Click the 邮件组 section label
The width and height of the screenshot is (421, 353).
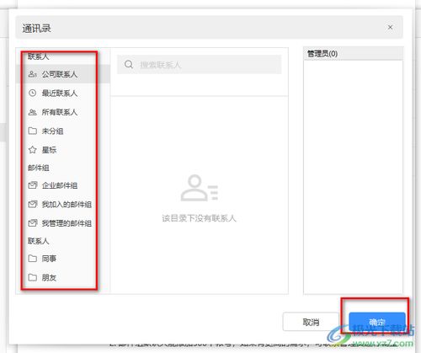pyautogui.click(x=39, y=168)
